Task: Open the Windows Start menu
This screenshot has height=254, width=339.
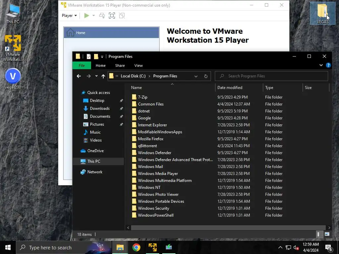Action: [8, 247]
